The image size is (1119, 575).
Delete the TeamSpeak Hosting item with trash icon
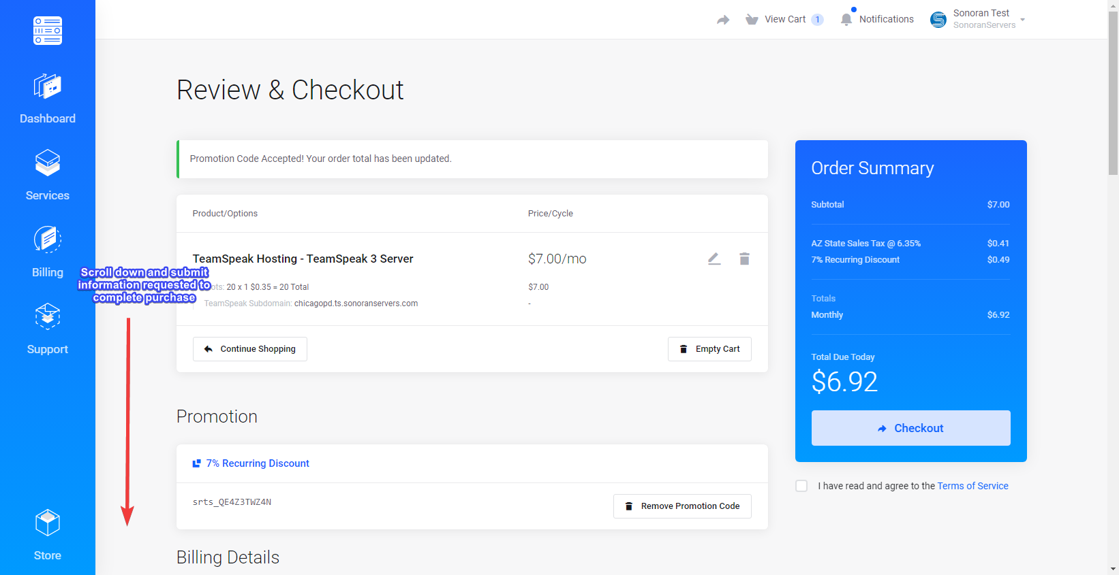pyautogui.click(x=744, y=259)
